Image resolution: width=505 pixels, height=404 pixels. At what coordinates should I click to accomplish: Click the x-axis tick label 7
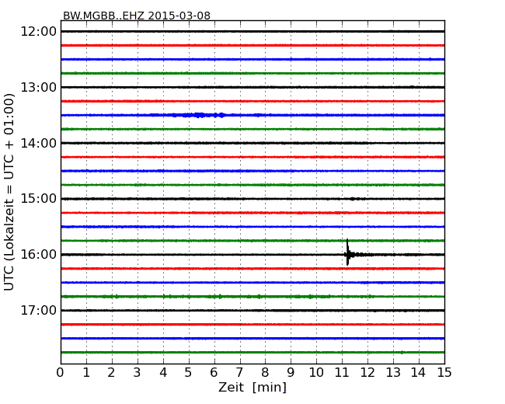[x=239, y=373]
